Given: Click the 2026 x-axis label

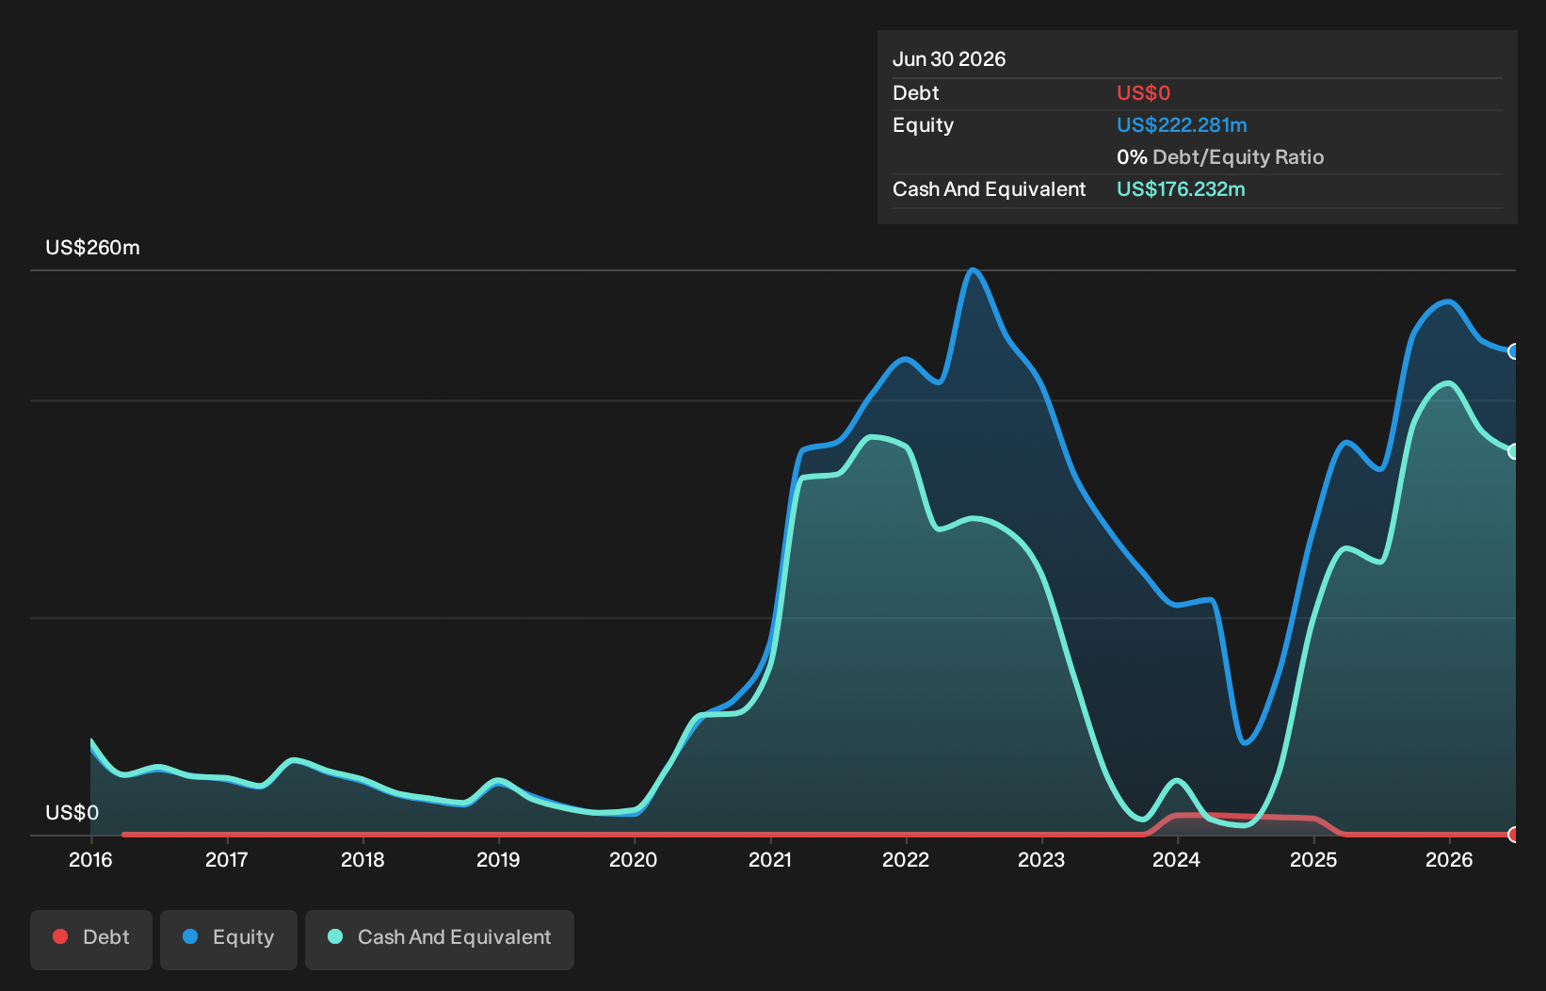Looking at the screenshot, I should click(x=1449, y=859).
